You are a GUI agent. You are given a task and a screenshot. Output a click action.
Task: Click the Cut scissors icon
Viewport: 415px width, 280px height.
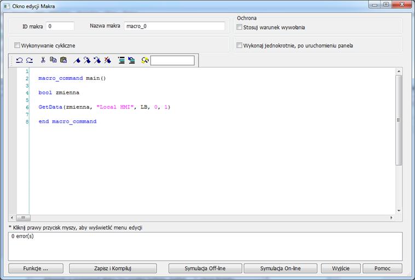pos(43,60)
